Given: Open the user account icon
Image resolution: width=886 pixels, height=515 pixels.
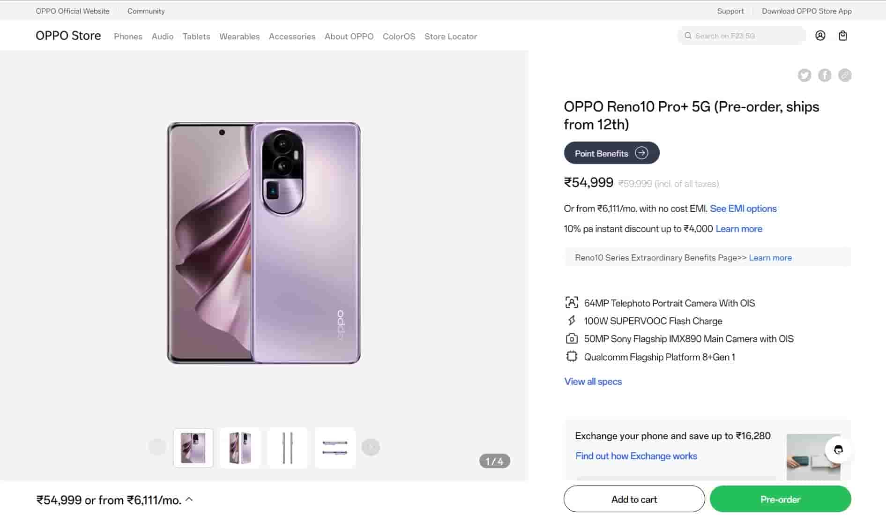Looking at the screenshot, I should 820,36.
